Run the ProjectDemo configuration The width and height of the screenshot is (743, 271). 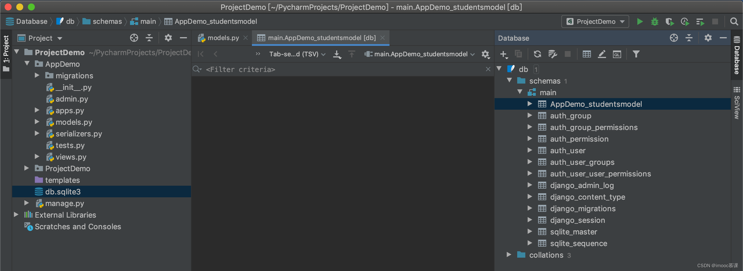(x=640, y=21)
